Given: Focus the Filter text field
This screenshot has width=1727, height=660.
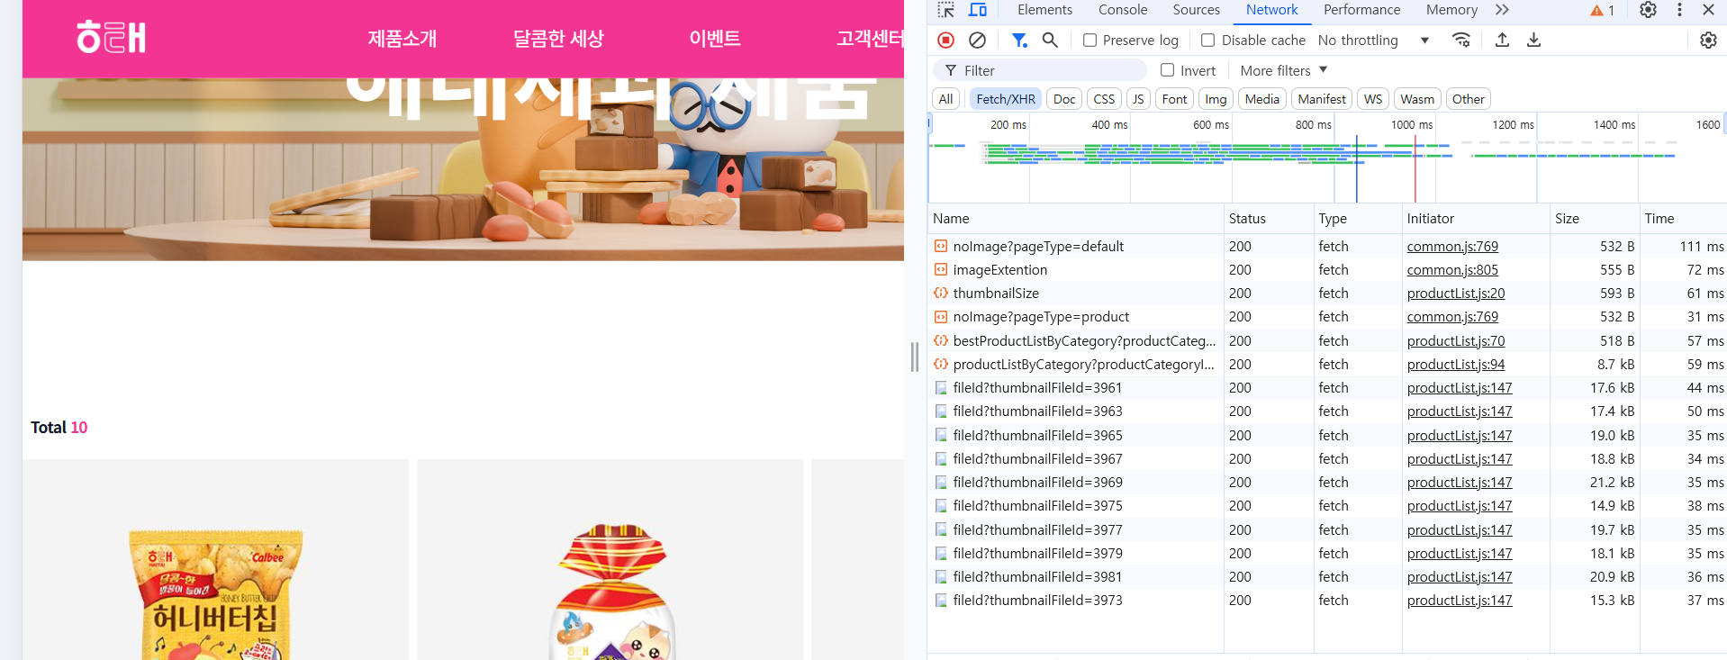Looking at the screenshot, I should [x=1040, y=70].
